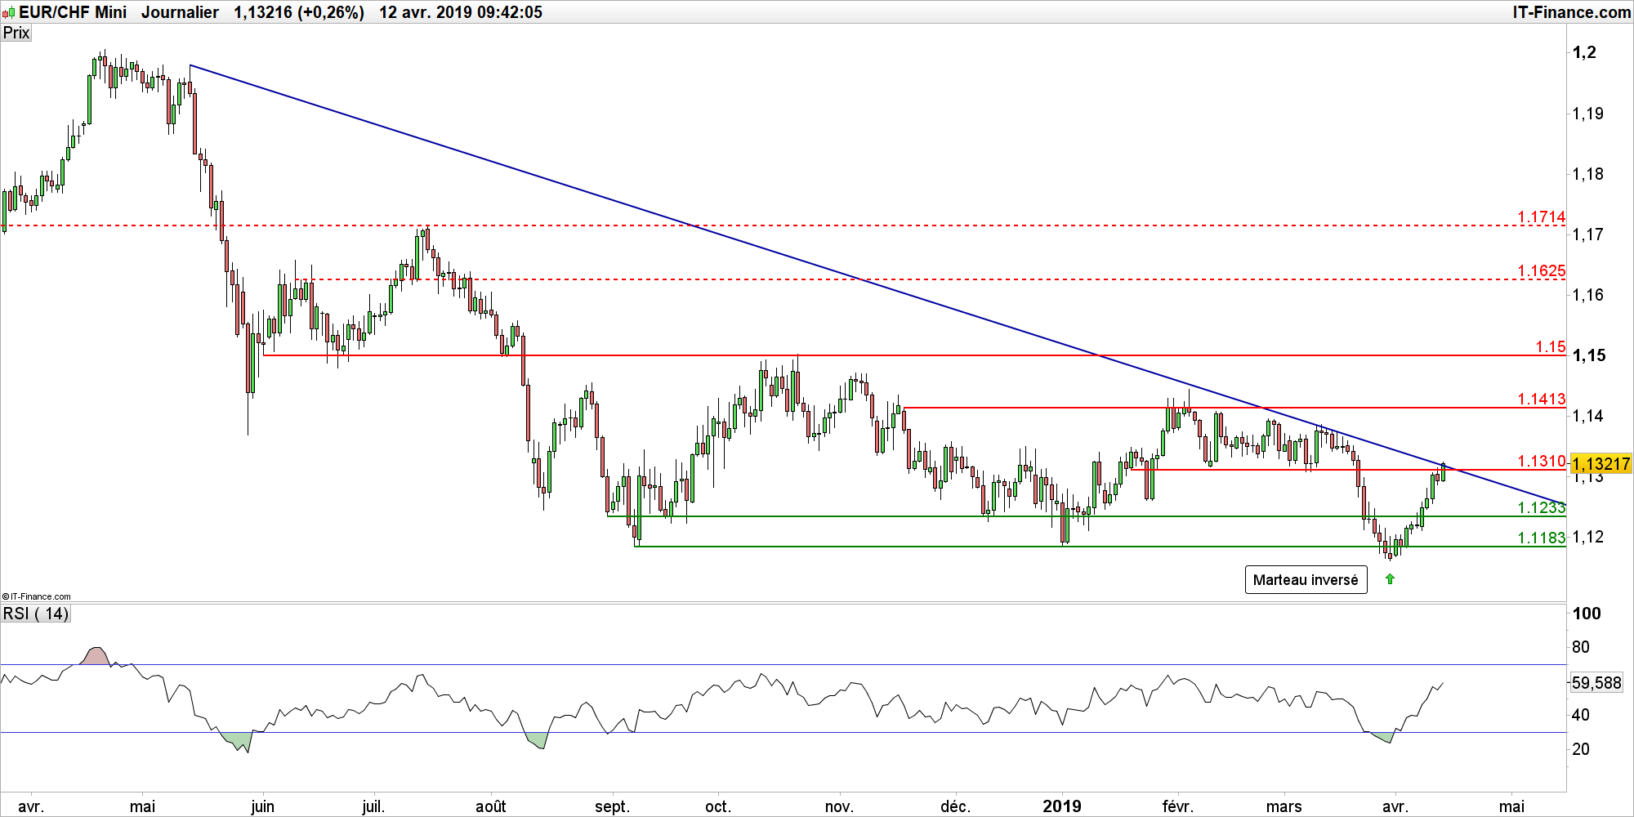
Task: Click the juil. month label
Action: [373, 806]
